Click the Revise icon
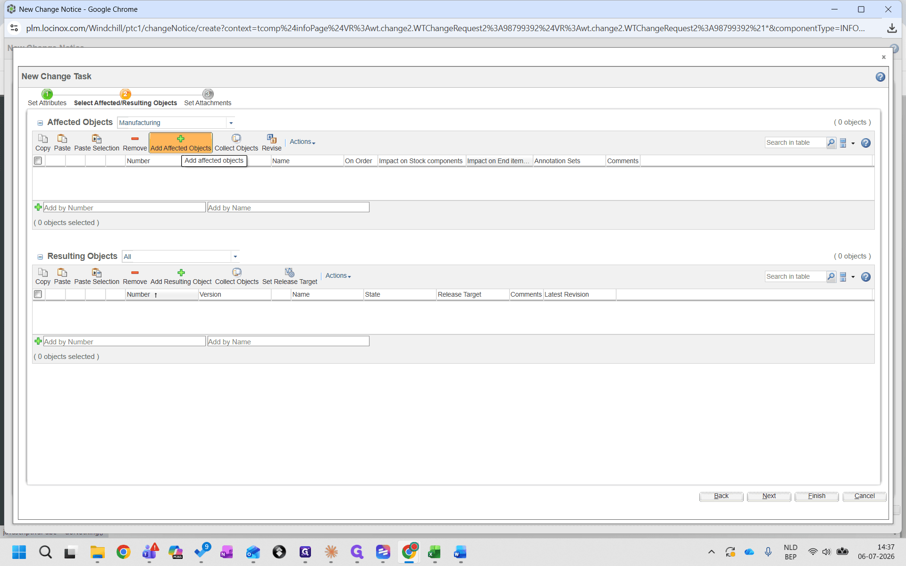The image size is (906, 566). coord(271,138)
